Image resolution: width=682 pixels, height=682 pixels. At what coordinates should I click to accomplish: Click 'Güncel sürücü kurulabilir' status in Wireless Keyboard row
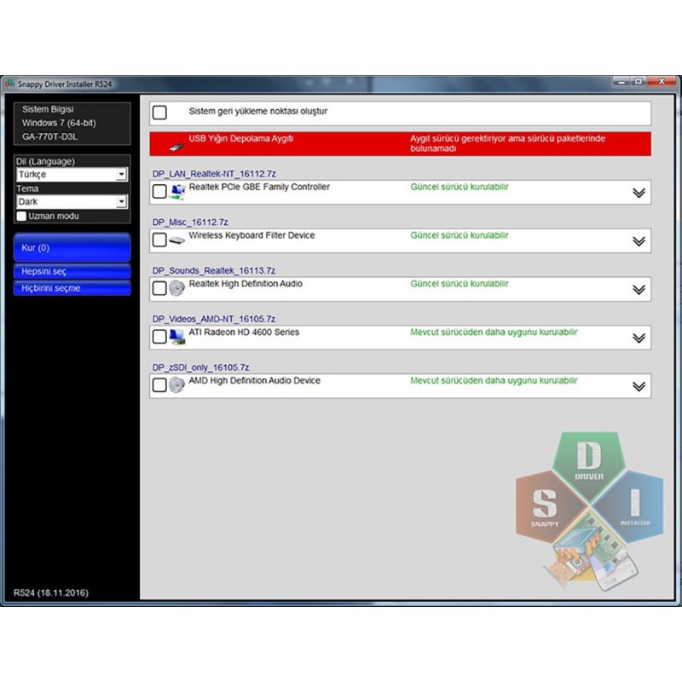459,235
